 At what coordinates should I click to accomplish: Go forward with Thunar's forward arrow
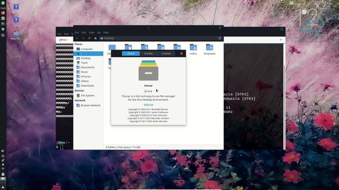pos(83,38)
